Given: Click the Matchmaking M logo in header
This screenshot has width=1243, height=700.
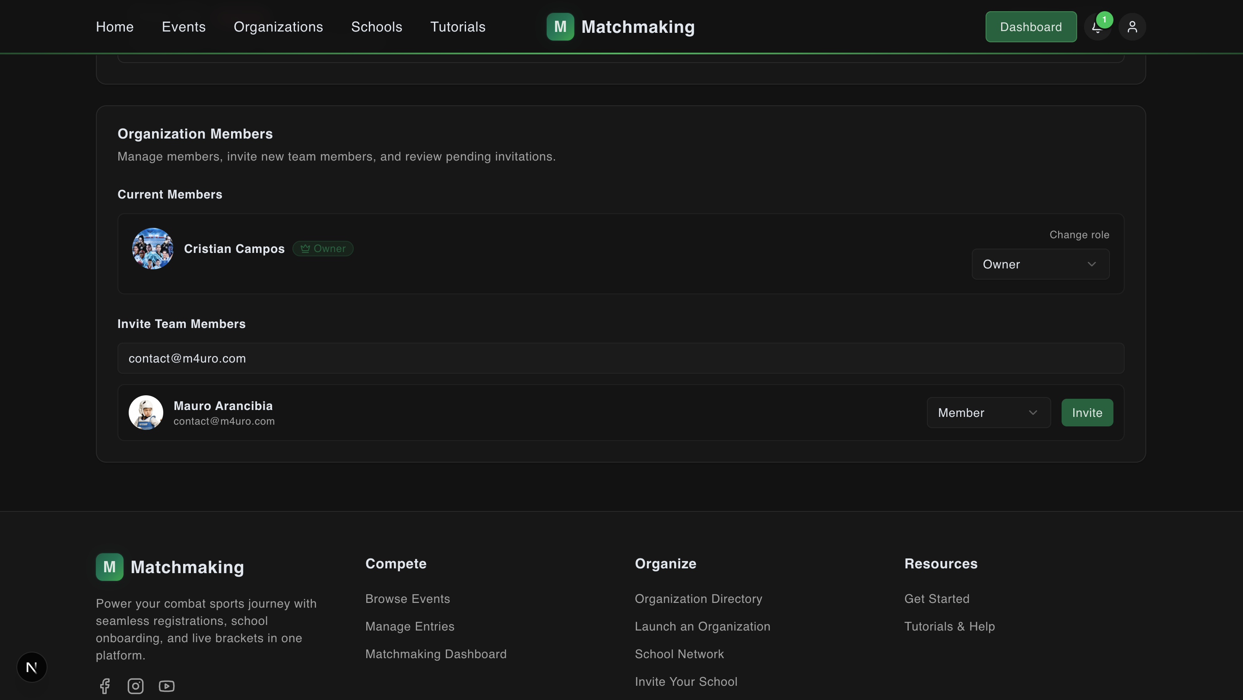Looking at the screenshot, I should pyautogui.click(x=560, y=27).
